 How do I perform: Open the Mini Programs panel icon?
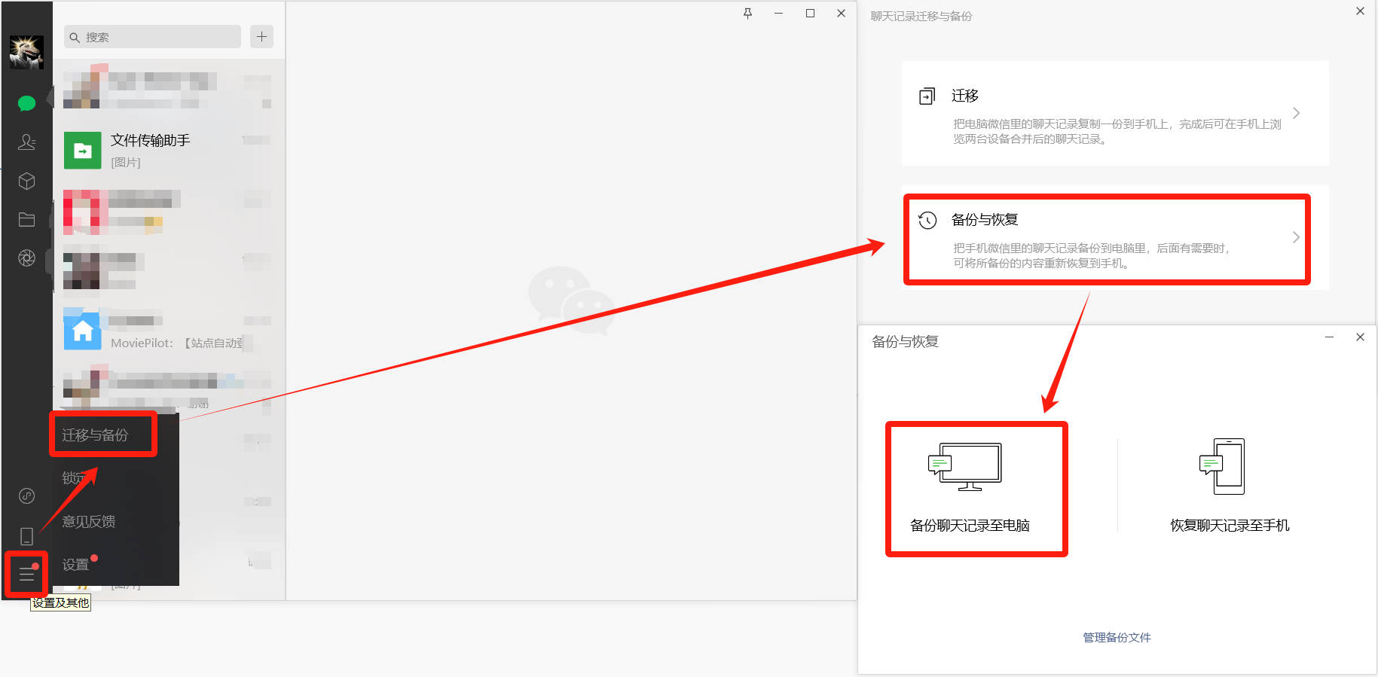[x=26, y=496]
